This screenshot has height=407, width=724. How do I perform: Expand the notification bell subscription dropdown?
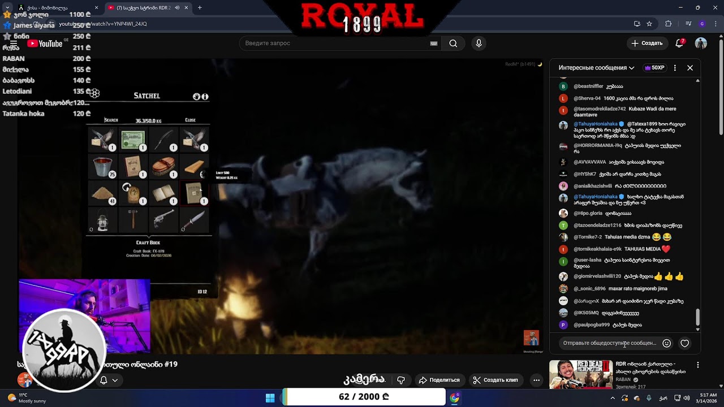[x=109, y=380]
